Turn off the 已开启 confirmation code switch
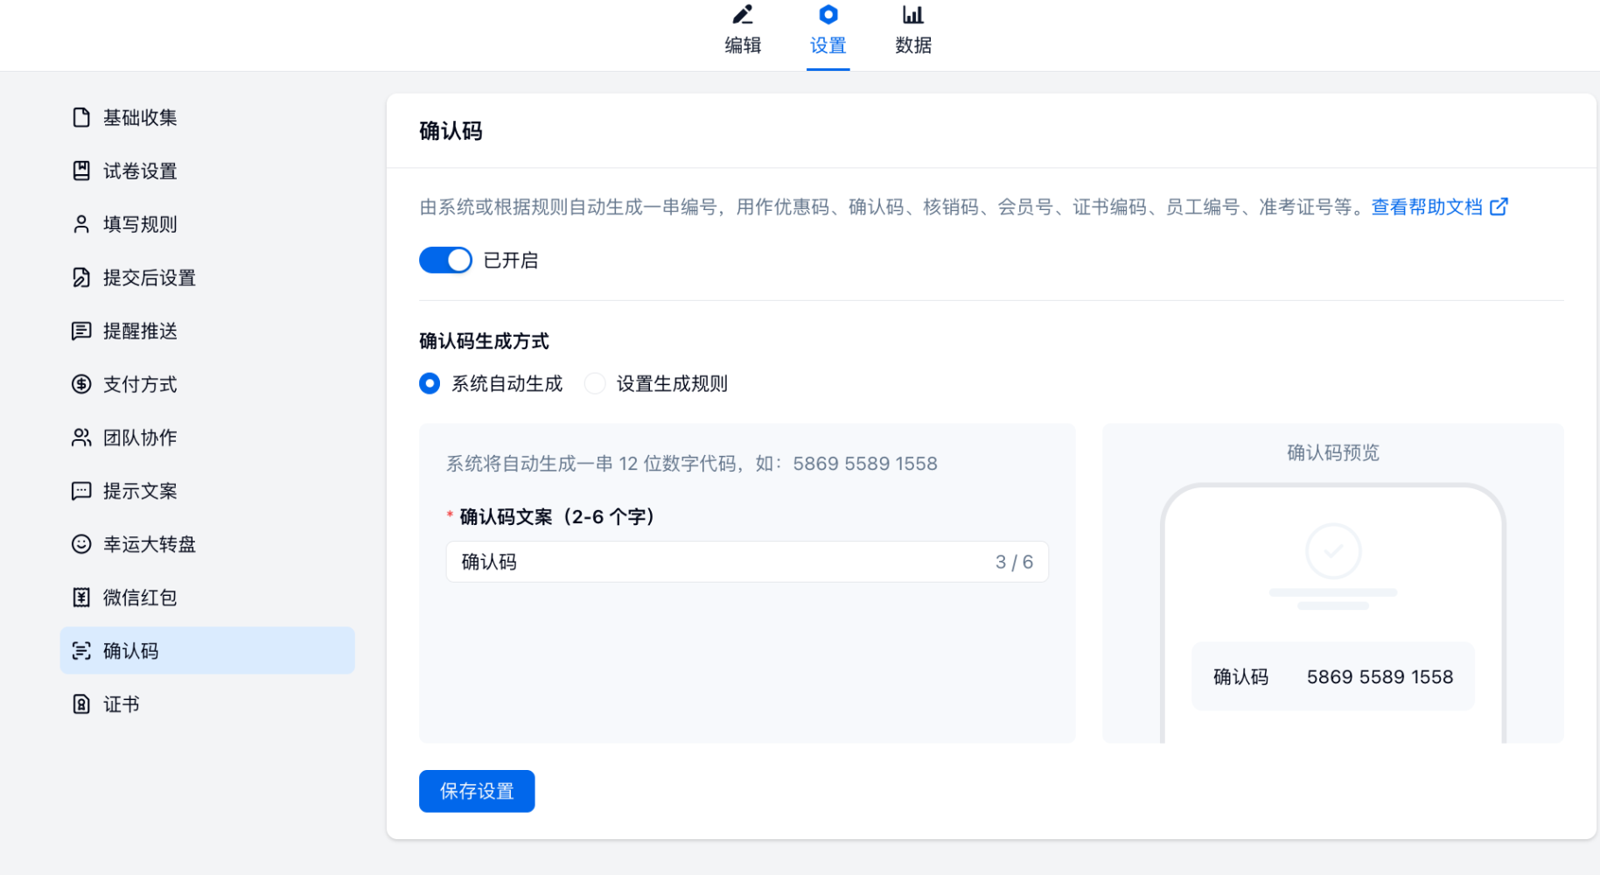 445,260
